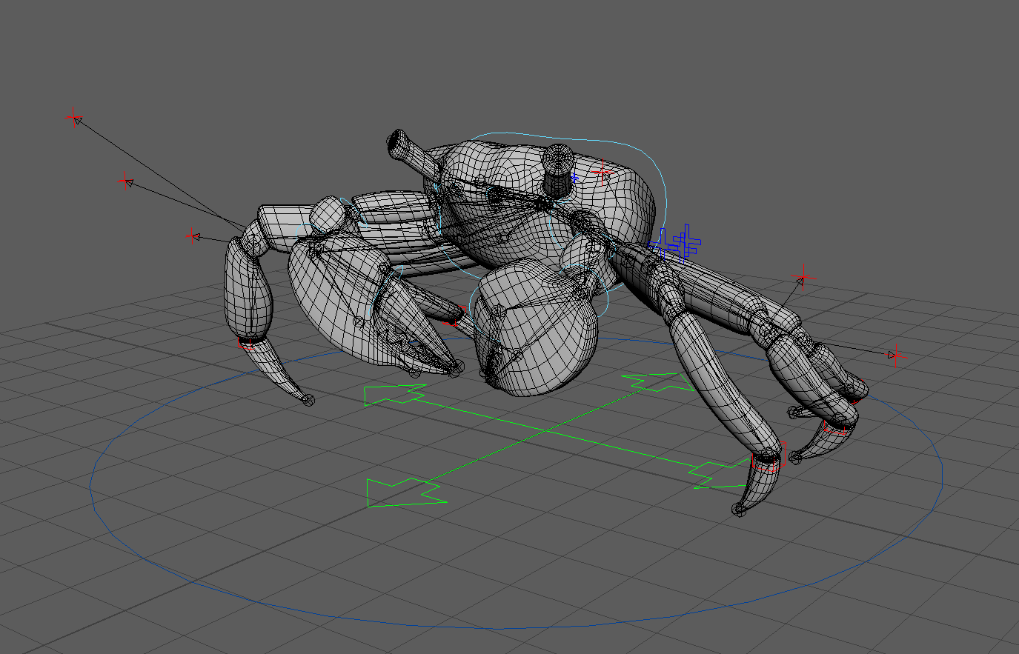Viewport: 1019px width, 654px height.
Task: Select the joint circle at the left leg tip
Action: 309,400
